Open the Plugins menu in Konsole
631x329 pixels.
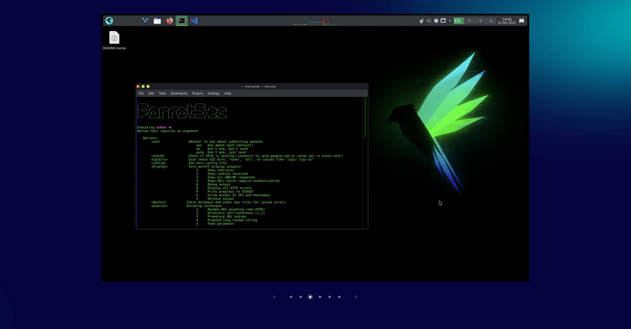click(x=197, y=93)
